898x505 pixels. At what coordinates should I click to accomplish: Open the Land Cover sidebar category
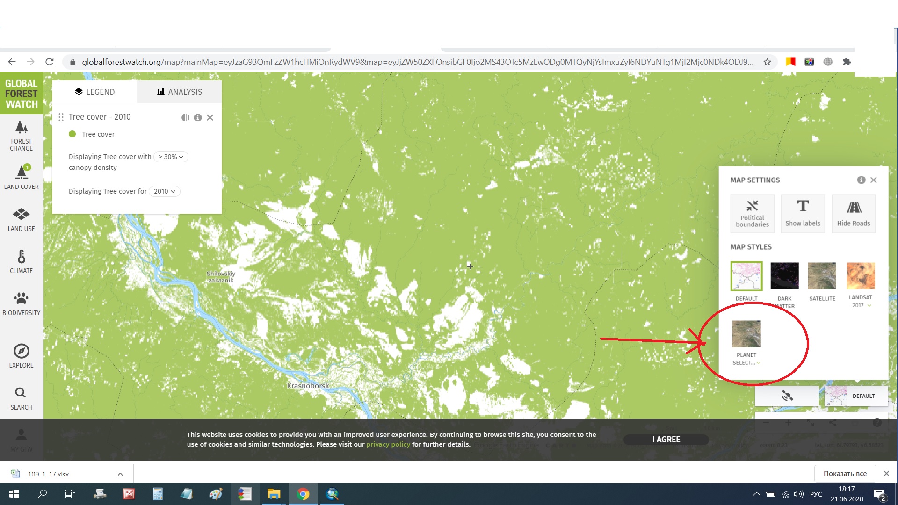[22, 177]
